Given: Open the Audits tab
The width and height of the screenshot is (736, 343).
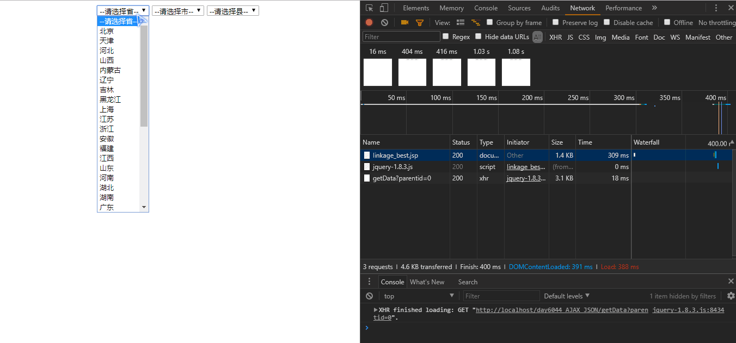Looking at the screenshot, I should [x=550, y=8].
